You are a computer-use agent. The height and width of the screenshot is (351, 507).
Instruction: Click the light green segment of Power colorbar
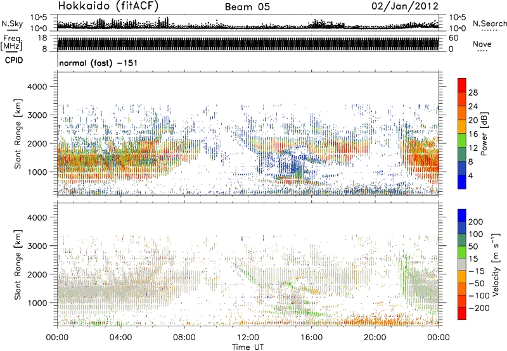coord(462,140)
